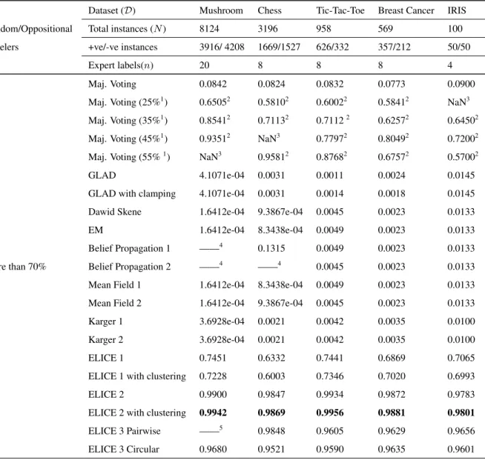
Task: Click the 626/332 Tic-Tac-Toe cell
Action: click(x=332, y=47)
